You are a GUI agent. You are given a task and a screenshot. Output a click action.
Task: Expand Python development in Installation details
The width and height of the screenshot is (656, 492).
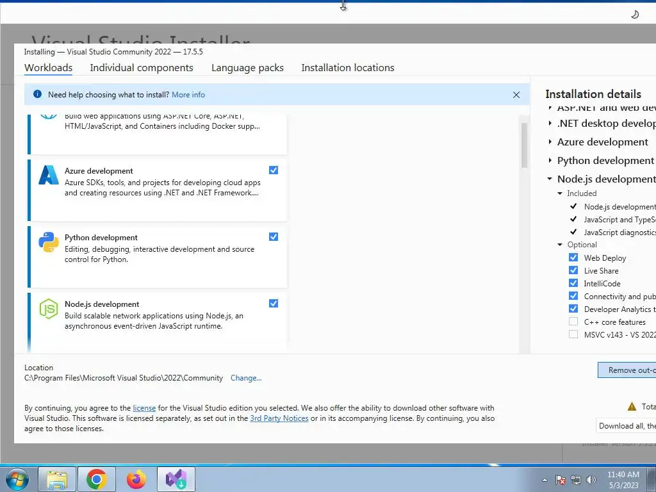point(550,161)
